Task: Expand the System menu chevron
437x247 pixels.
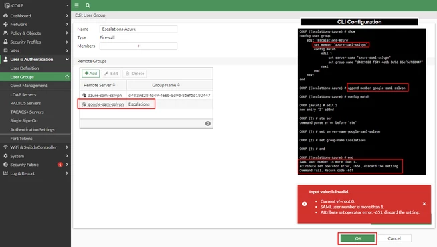Action: [x=67, y=156]
